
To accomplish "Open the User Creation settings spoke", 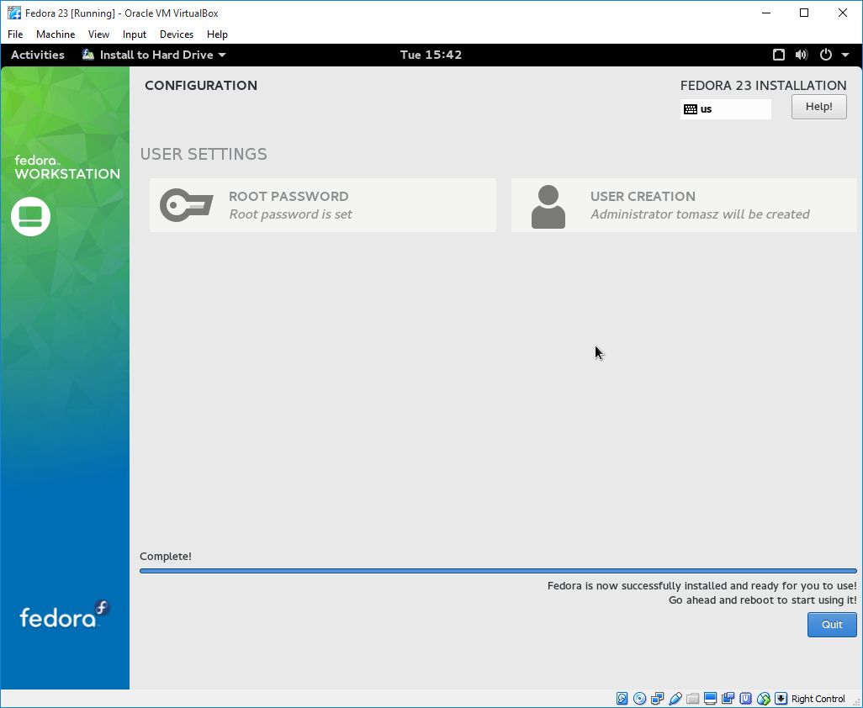I will [x=684, y=205].
